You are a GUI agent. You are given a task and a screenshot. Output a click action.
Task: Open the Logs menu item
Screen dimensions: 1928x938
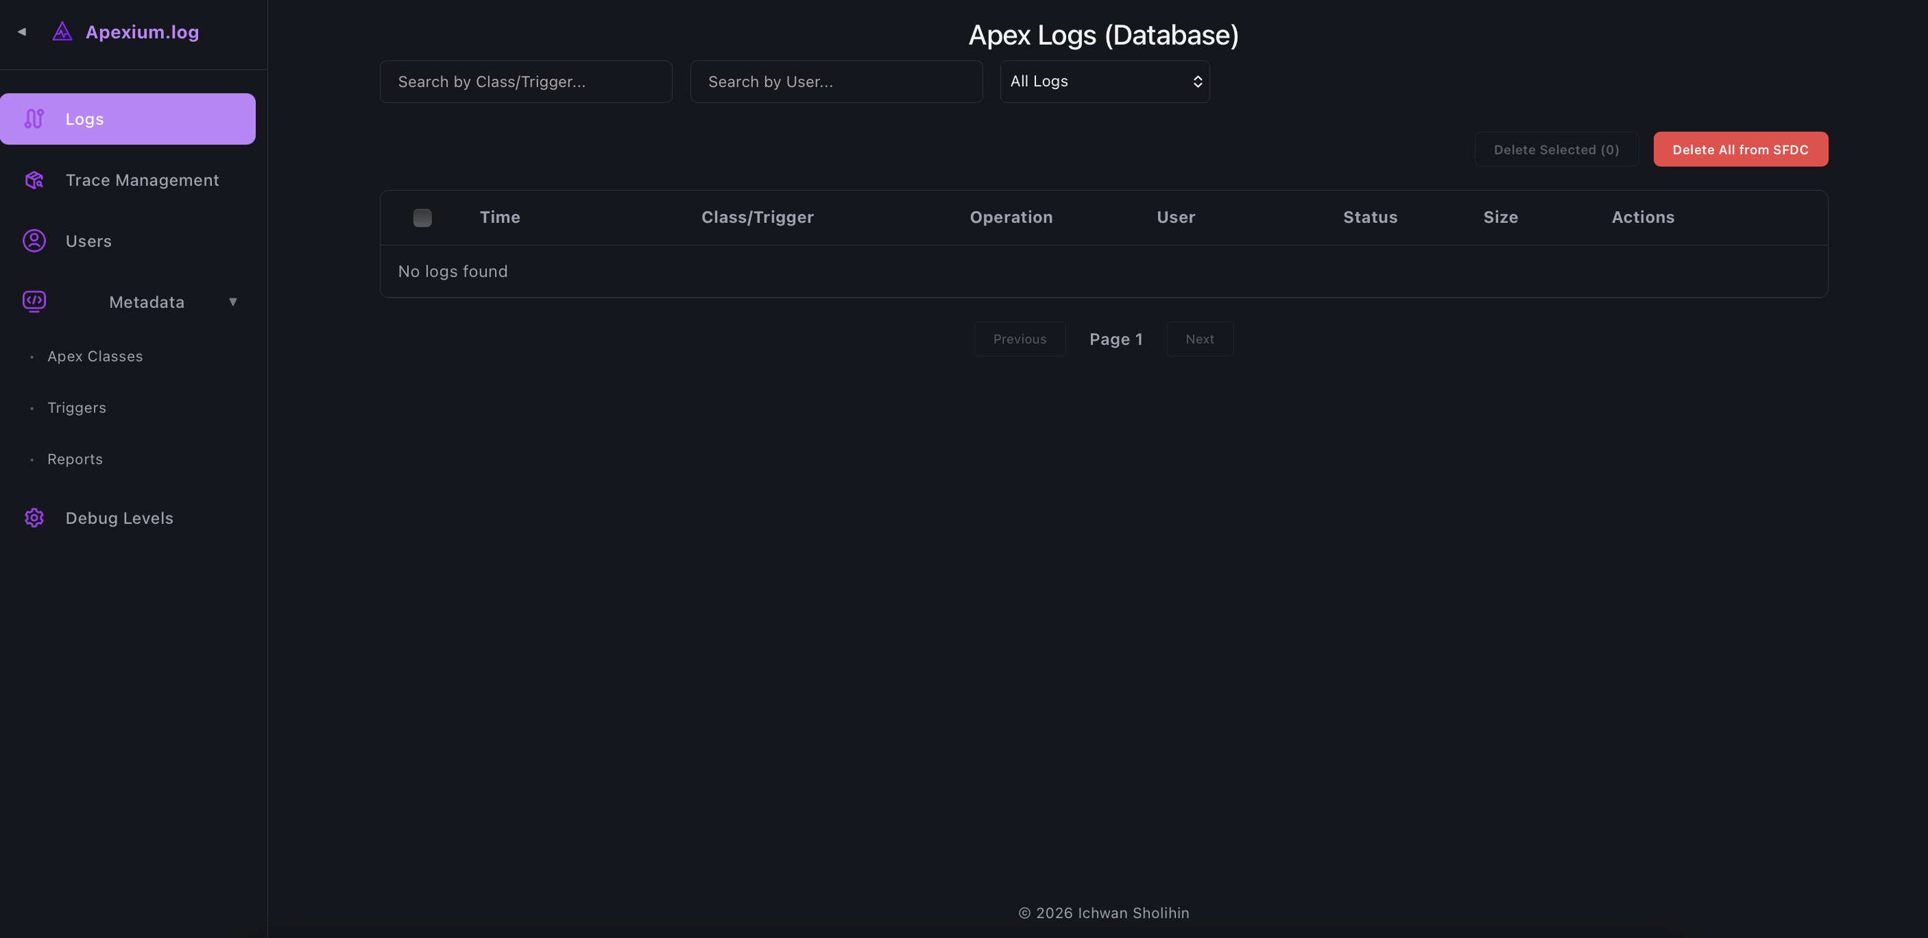(x=128, y=119)
